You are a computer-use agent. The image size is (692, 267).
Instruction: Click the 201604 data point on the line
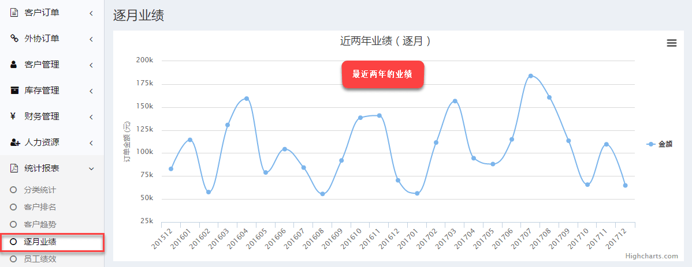(x=247, y=98)
